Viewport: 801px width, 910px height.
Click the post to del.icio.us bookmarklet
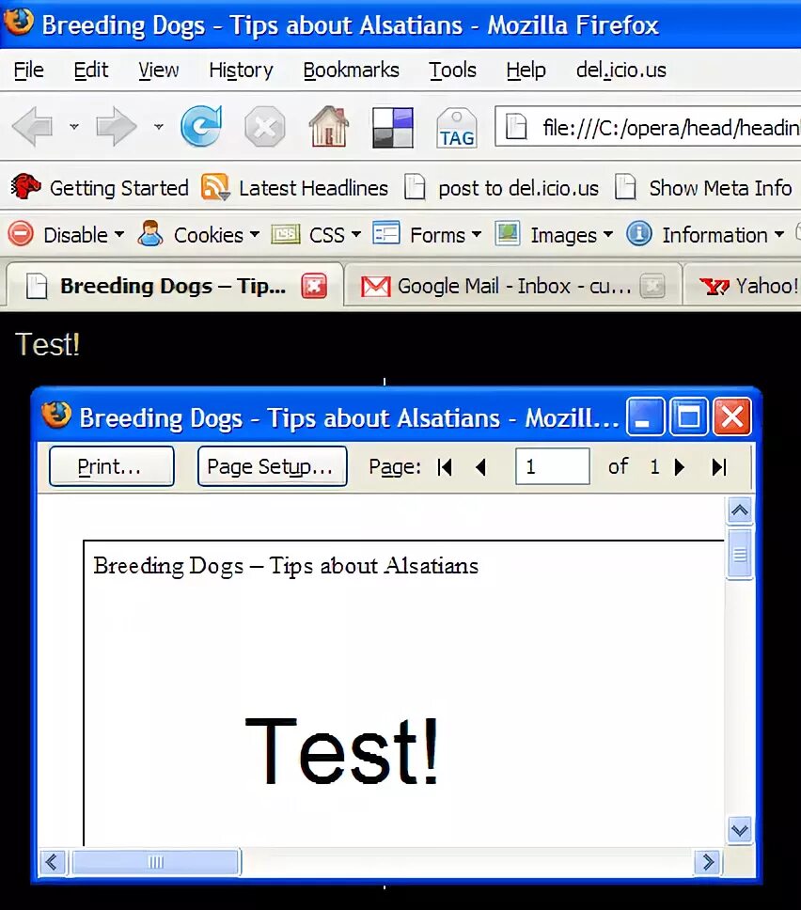click(x=518, y=187)
